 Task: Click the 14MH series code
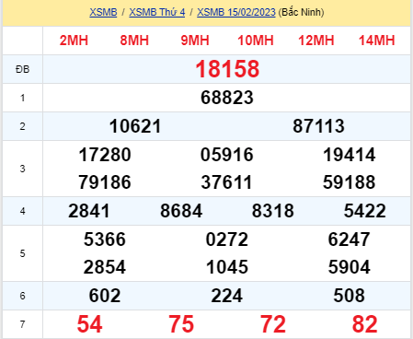point(377,41)
